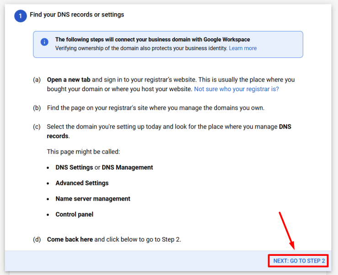Click 'DNS Management' bold text
This screenshot has width=338, height=275.
tap(127, 167)
